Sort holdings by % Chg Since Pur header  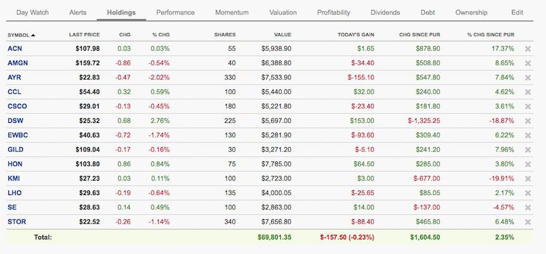(490, 34)
